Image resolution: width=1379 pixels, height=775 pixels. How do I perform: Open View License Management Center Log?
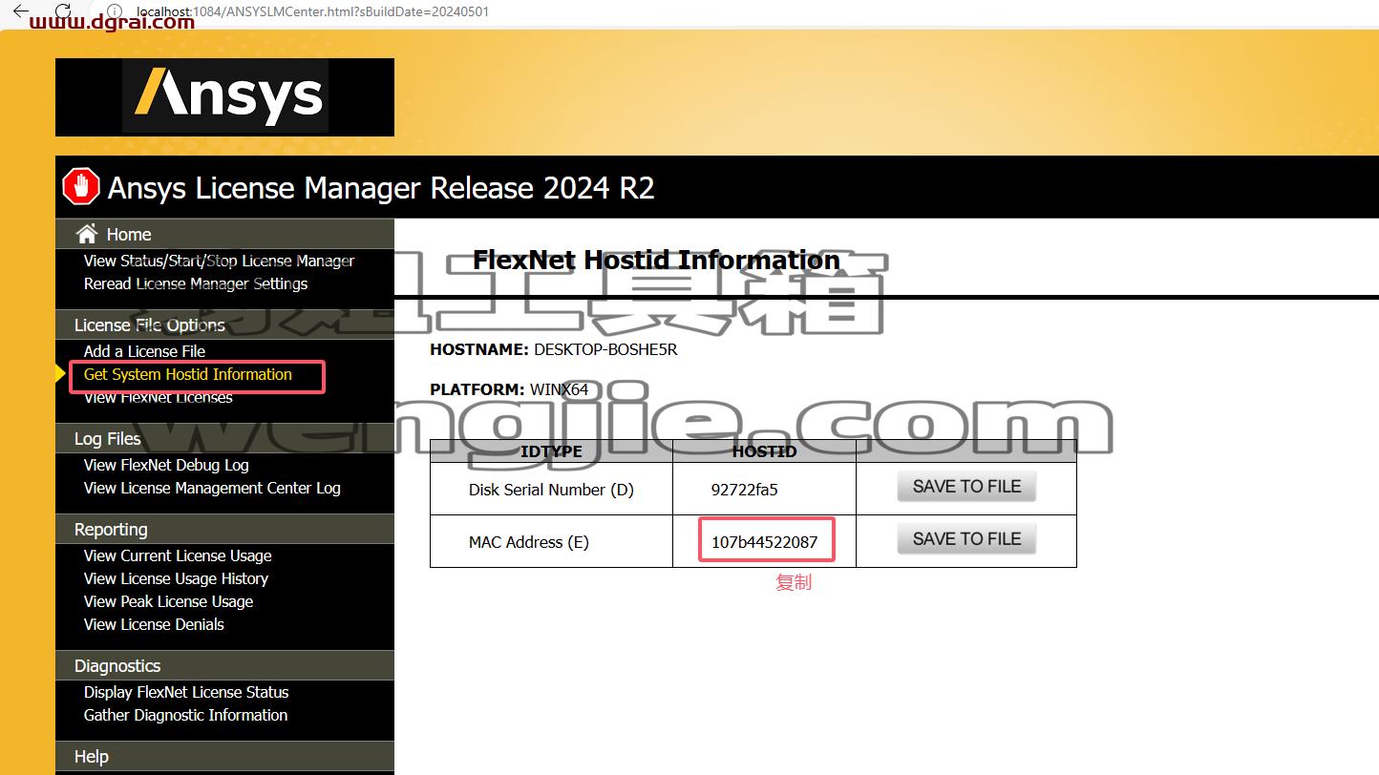[212, 488]
